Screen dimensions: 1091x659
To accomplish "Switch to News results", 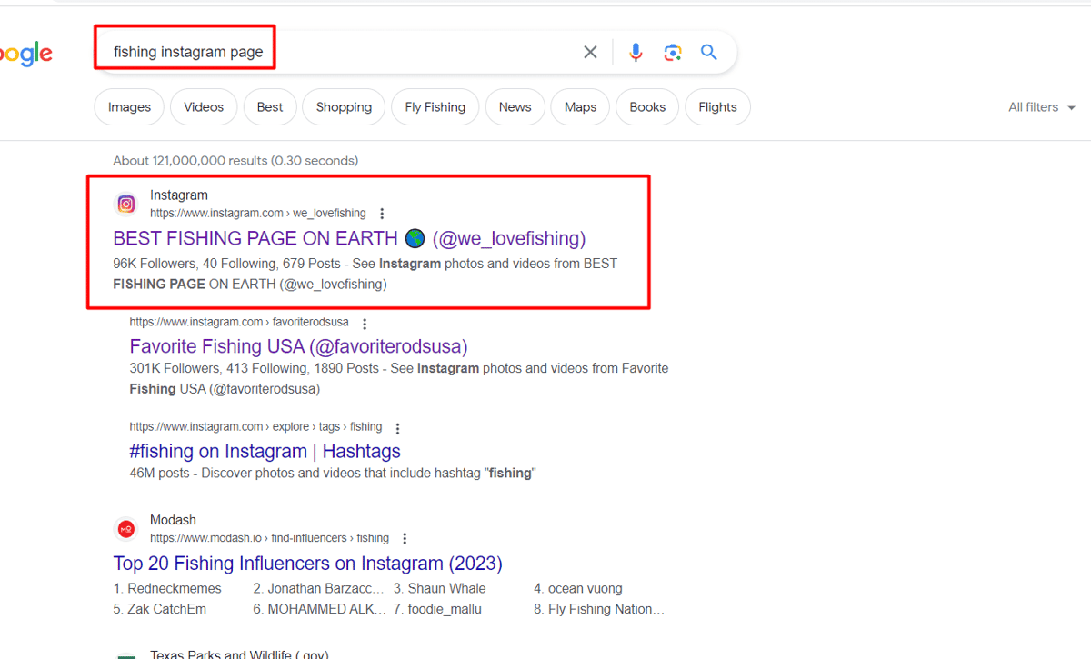I will [515, 107].
